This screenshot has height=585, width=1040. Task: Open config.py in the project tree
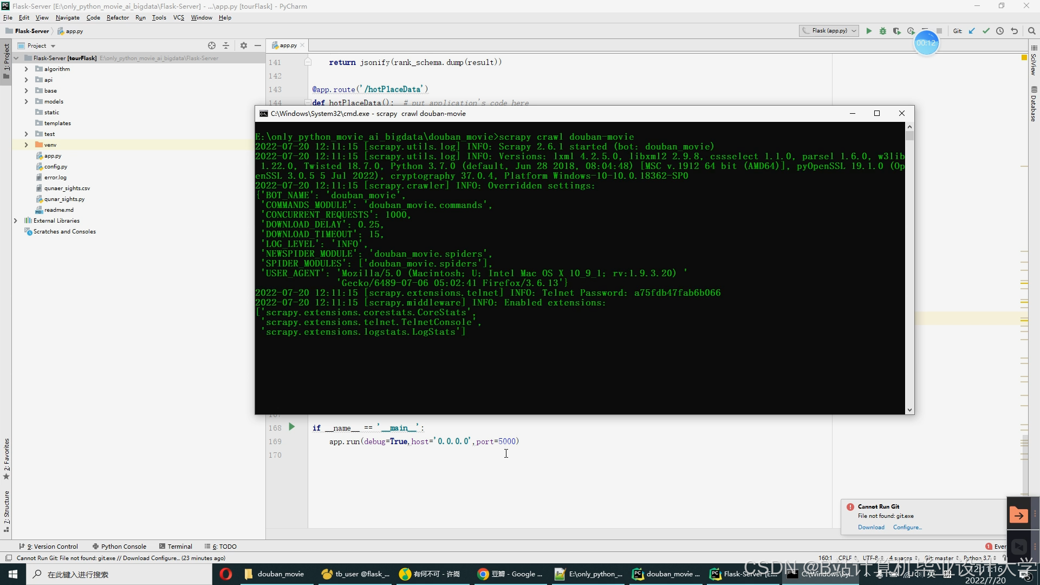(x=55, y=166)
